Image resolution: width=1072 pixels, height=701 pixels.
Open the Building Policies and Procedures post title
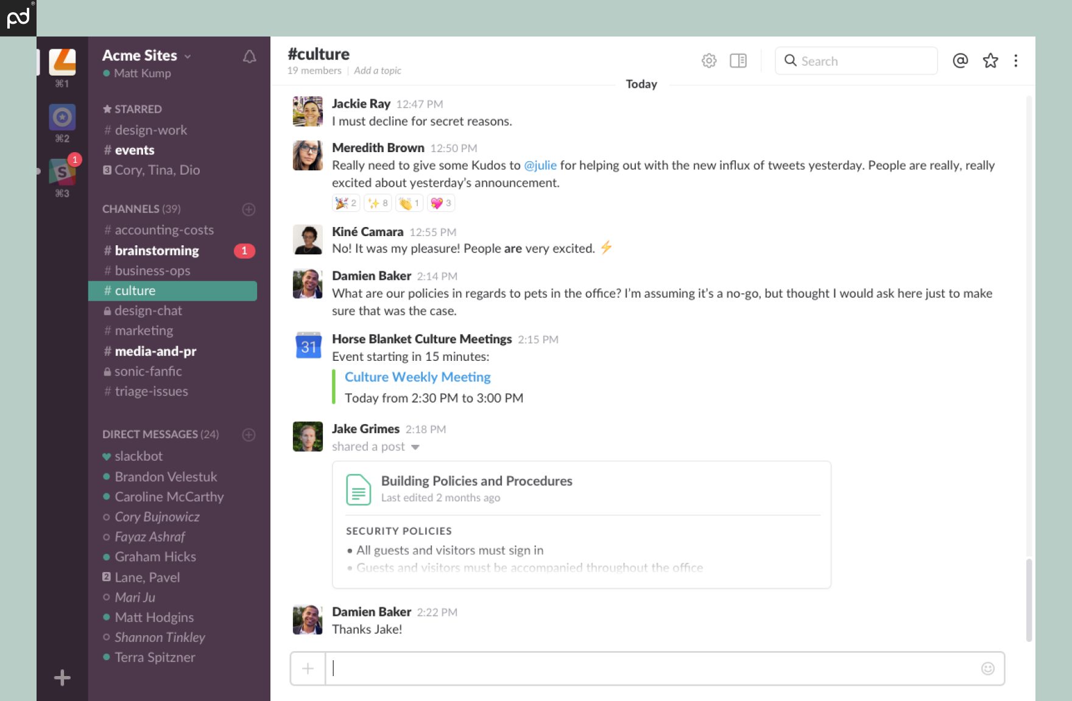tap(477, 481)
